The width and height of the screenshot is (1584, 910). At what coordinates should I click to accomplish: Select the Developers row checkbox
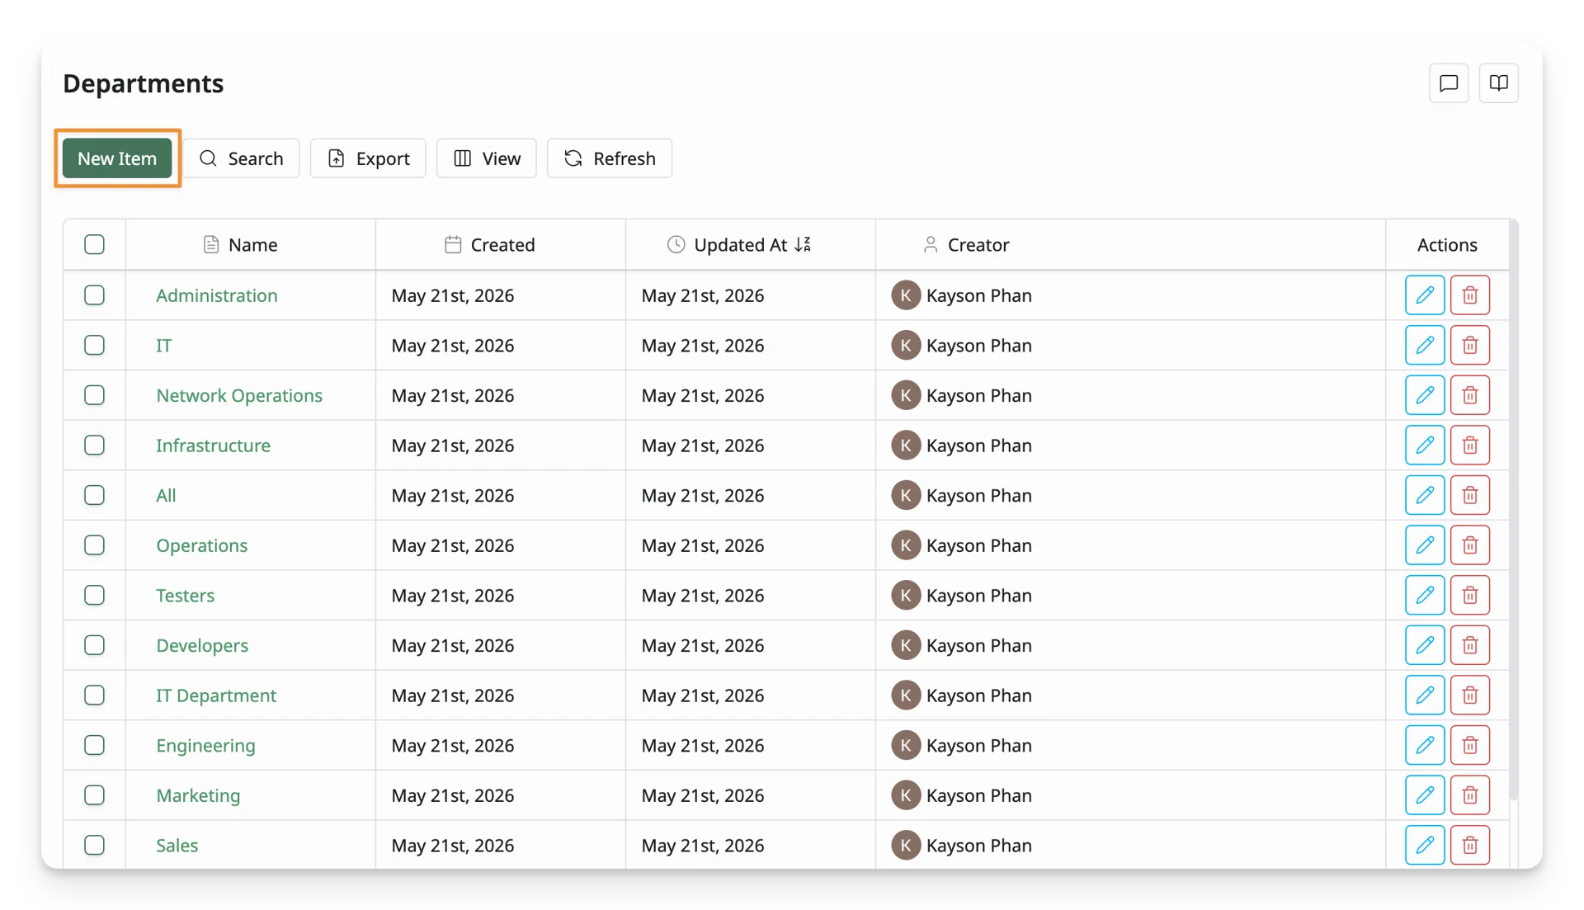point(94,645)
